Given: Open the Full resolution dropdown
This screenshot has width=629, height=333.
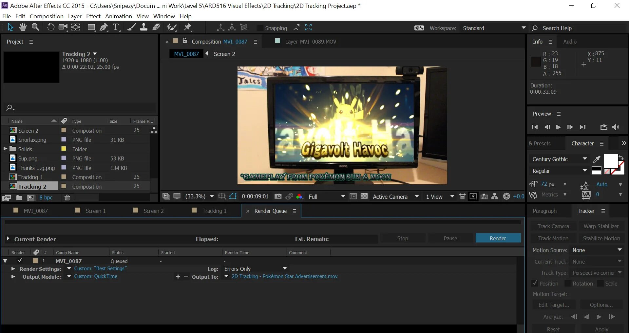Looking at the screenshot, I should (x=327, y=196).
